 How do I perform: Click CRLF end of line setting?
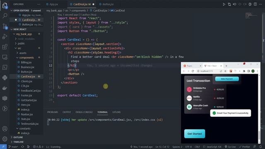click(x=197, y=147)
